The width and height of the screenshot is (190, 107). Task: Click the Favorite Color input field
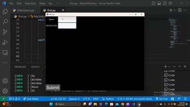pos(67,26)
